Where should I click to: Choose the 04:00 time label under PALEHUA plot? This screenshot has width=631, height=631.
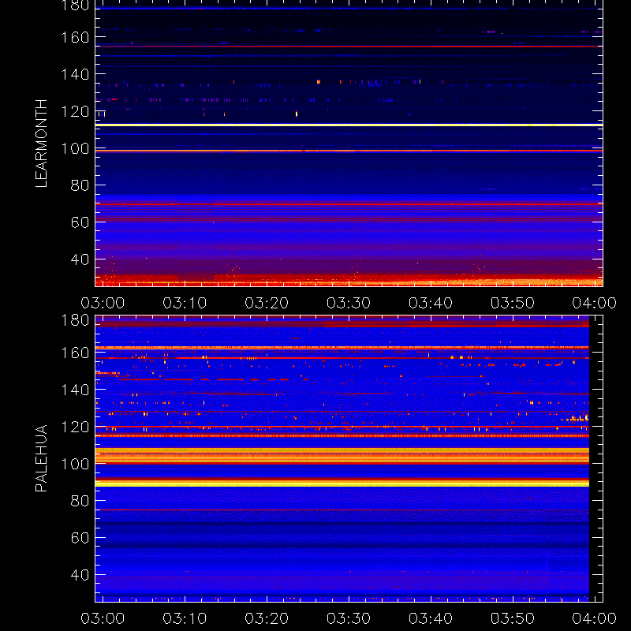click(x=595, y=618)
